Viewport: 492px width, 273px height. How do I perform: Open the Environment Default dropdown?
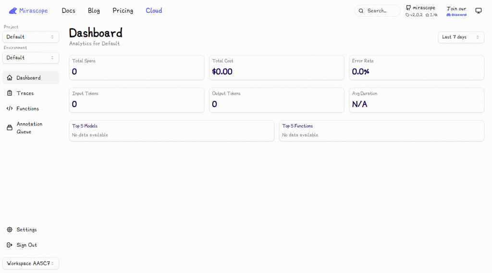click(x=31, y=58)
